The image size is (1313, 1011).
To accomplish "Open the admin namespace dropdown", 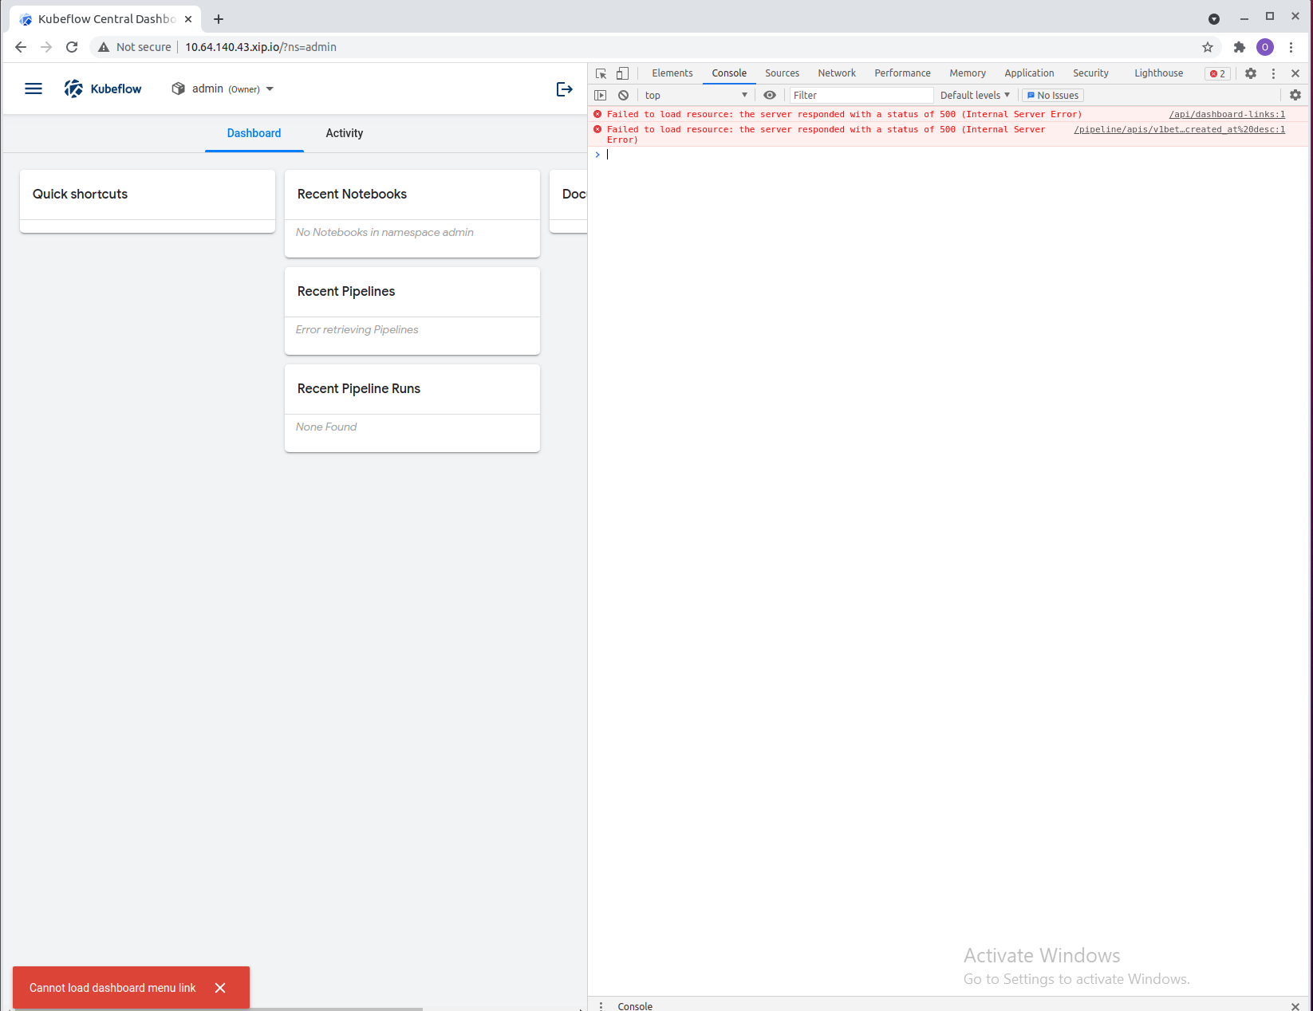I will (222, 89).
